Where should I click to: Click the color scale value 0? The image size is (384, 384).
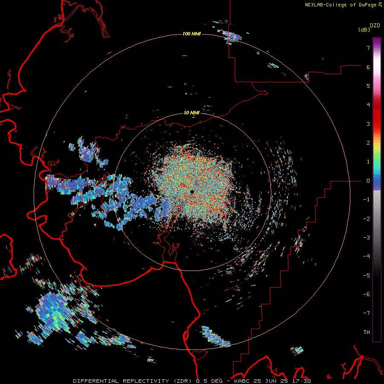click(368, 181)
